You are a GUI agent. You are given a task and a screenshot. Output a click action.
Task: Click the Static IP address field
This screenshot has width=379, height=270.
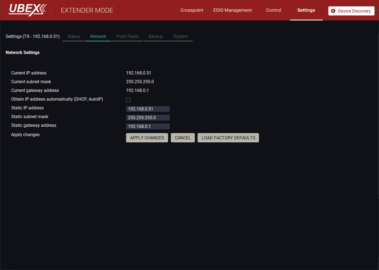(148, 109)
